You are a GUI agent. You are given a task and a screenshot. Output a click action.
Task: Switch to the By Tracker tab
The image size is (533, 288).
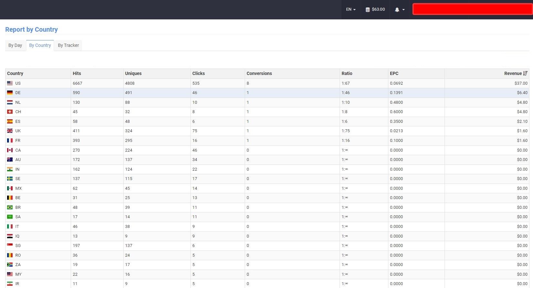coord(68,45)
